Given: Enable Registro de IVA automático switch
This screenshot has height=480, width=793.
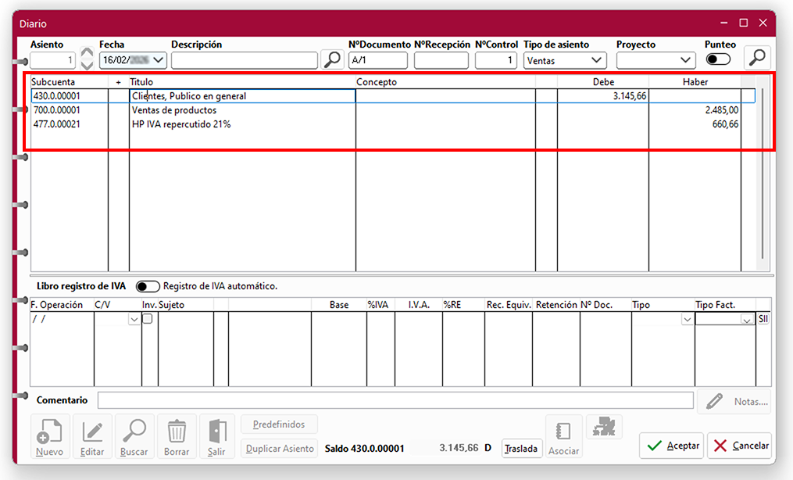Looking at the screenshot, I should (148, 286).
